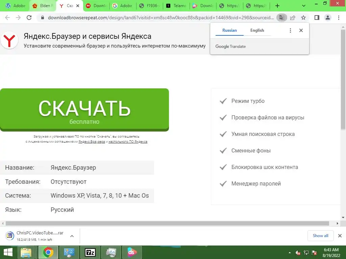Click the Action Center flag tray icon
Image resolution: width=346 pixels, height=259 pixels.
(x=314, y=253)
